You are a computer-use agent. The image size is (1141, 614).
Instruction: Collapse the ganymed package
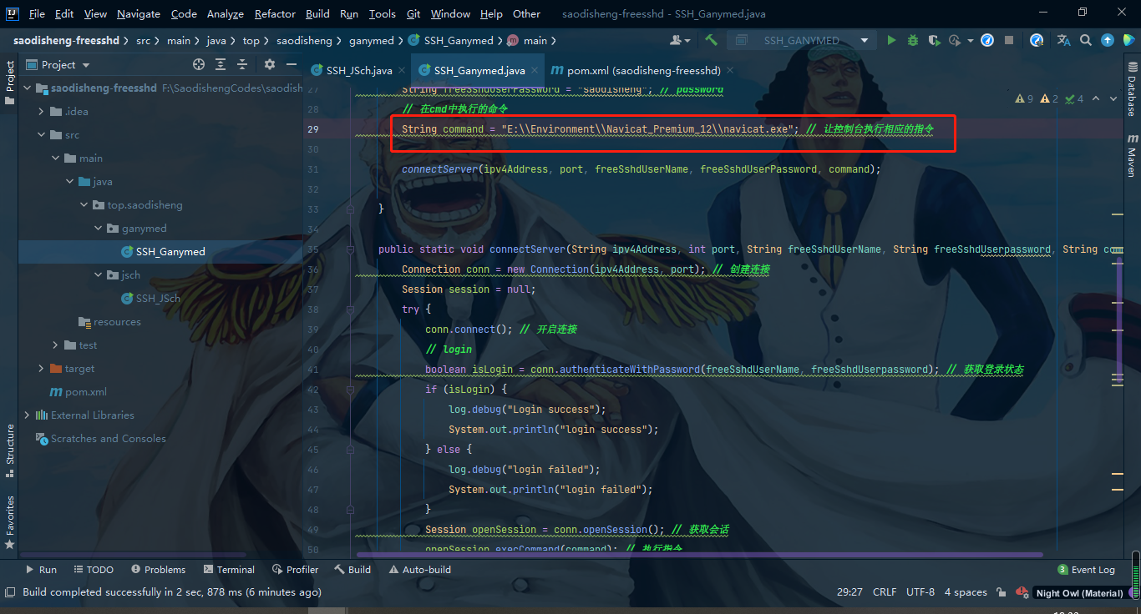click(99, 228)
